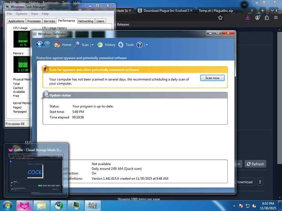This screenshot has height=211, width=282.
Task: Click the Task Manager title bar icon
Action: tap(7, 7)
